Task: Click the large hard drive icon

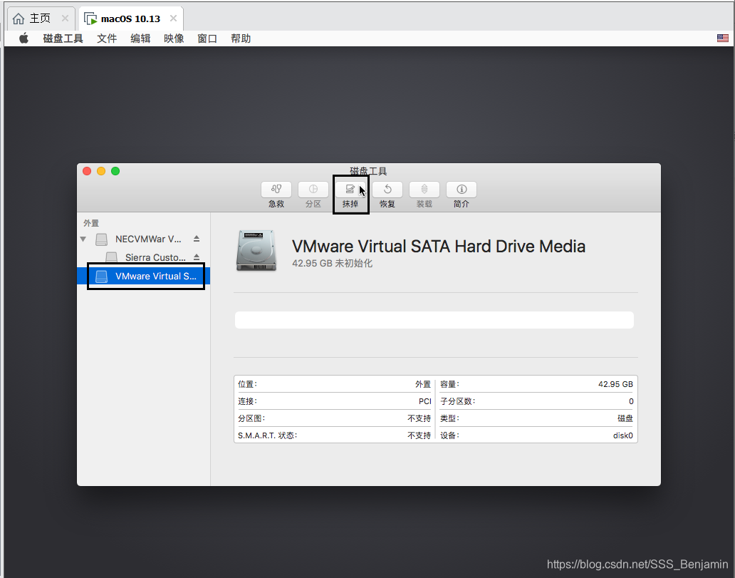Action: click(x=256, y=251)
